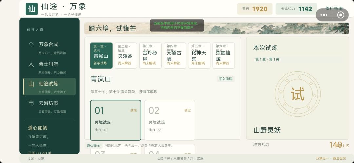Click the 仙 logo icon in the header
This screenshot has width=354, height=163.
(31, 9)
